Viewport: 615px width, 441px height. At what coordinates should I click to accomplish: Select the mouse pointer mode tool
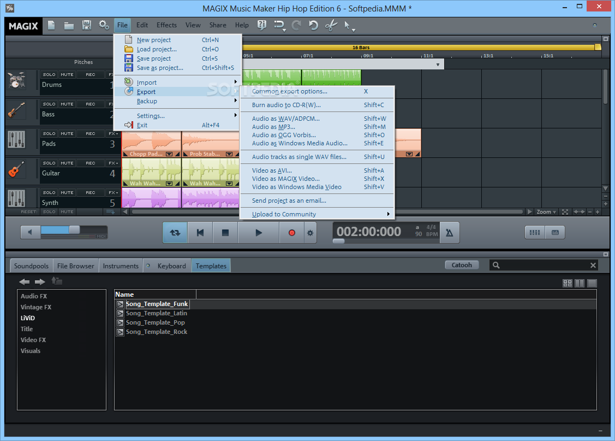click(348, 26)
